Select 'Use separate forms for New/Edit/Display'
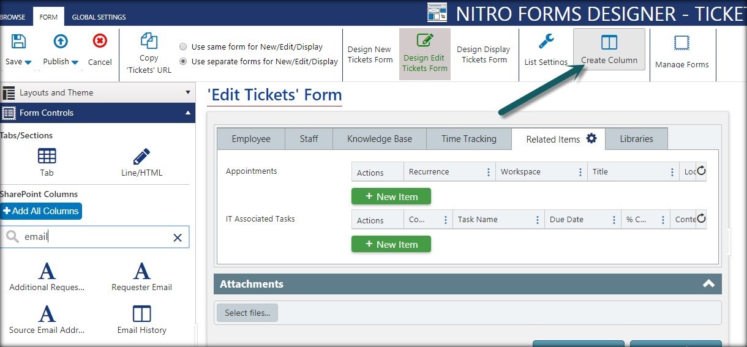The image size is (747, 347). point(183,62)
